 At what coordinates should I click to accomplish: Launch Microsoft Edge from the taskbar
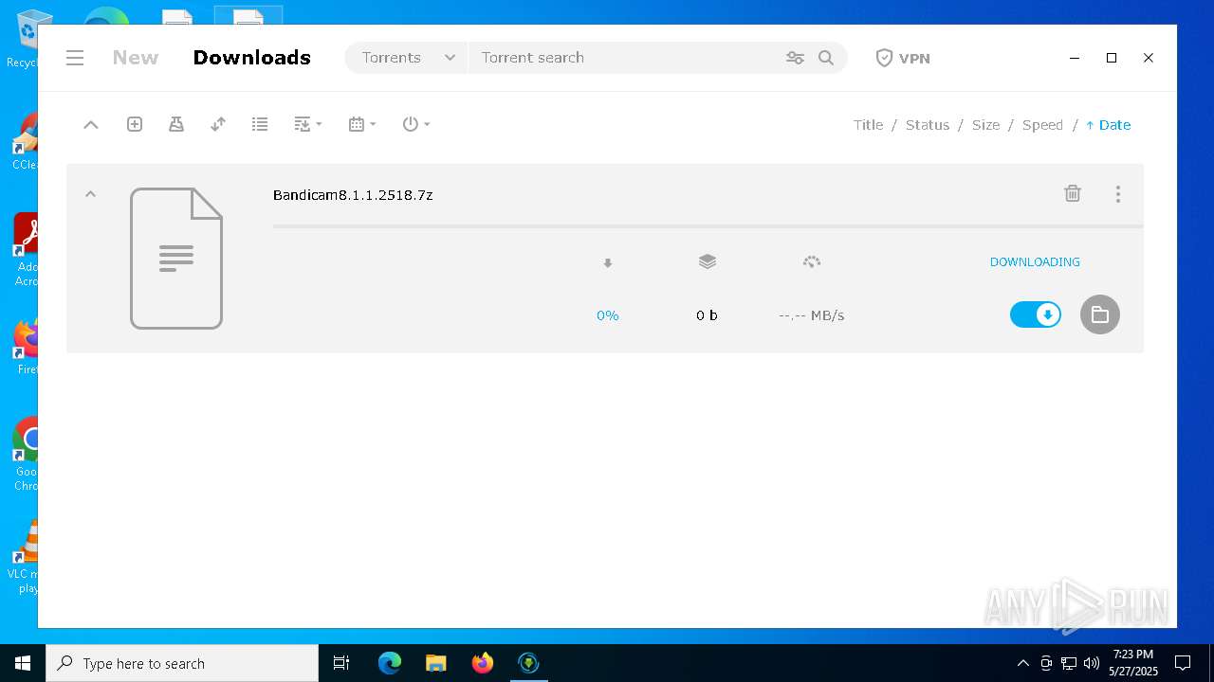390,663
